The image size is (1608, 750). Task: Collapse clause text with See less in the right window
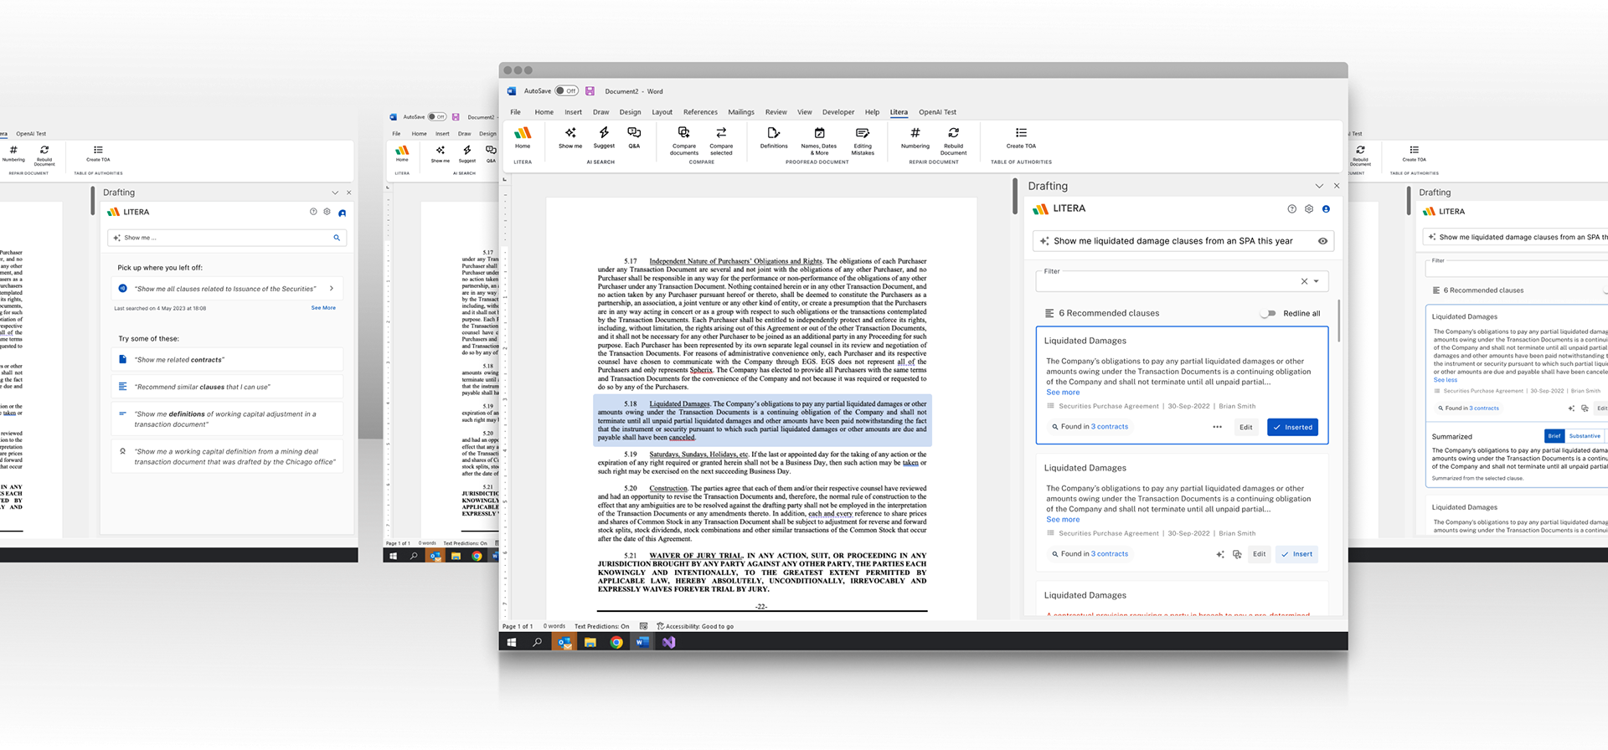(x=1446, y=380)
